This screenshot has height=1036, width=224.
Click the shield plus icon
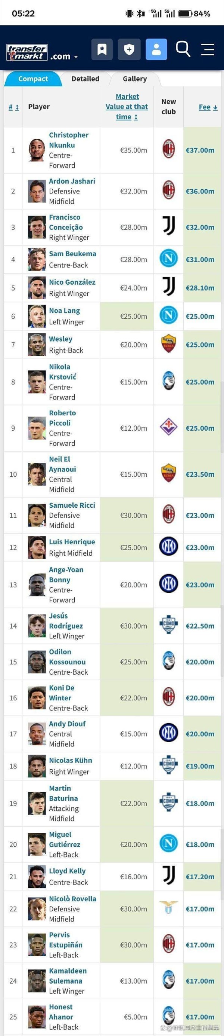[129, 49]
